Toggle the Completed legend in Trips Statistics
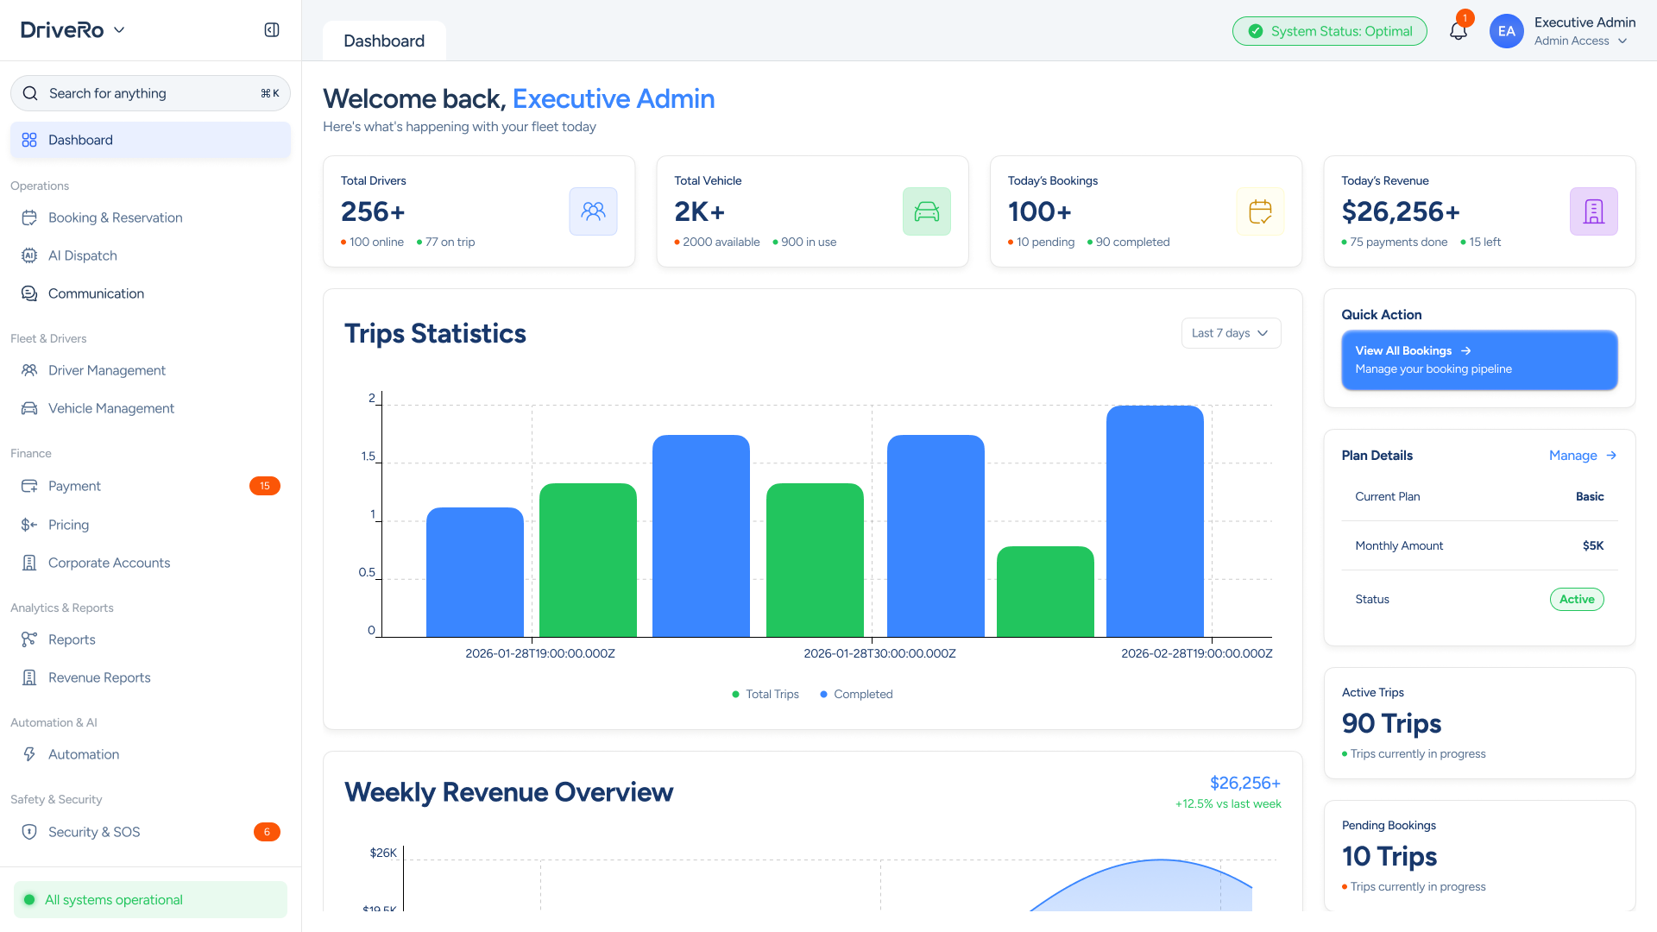The width and height of the screenshot is (1657, 932). [856, 694]
